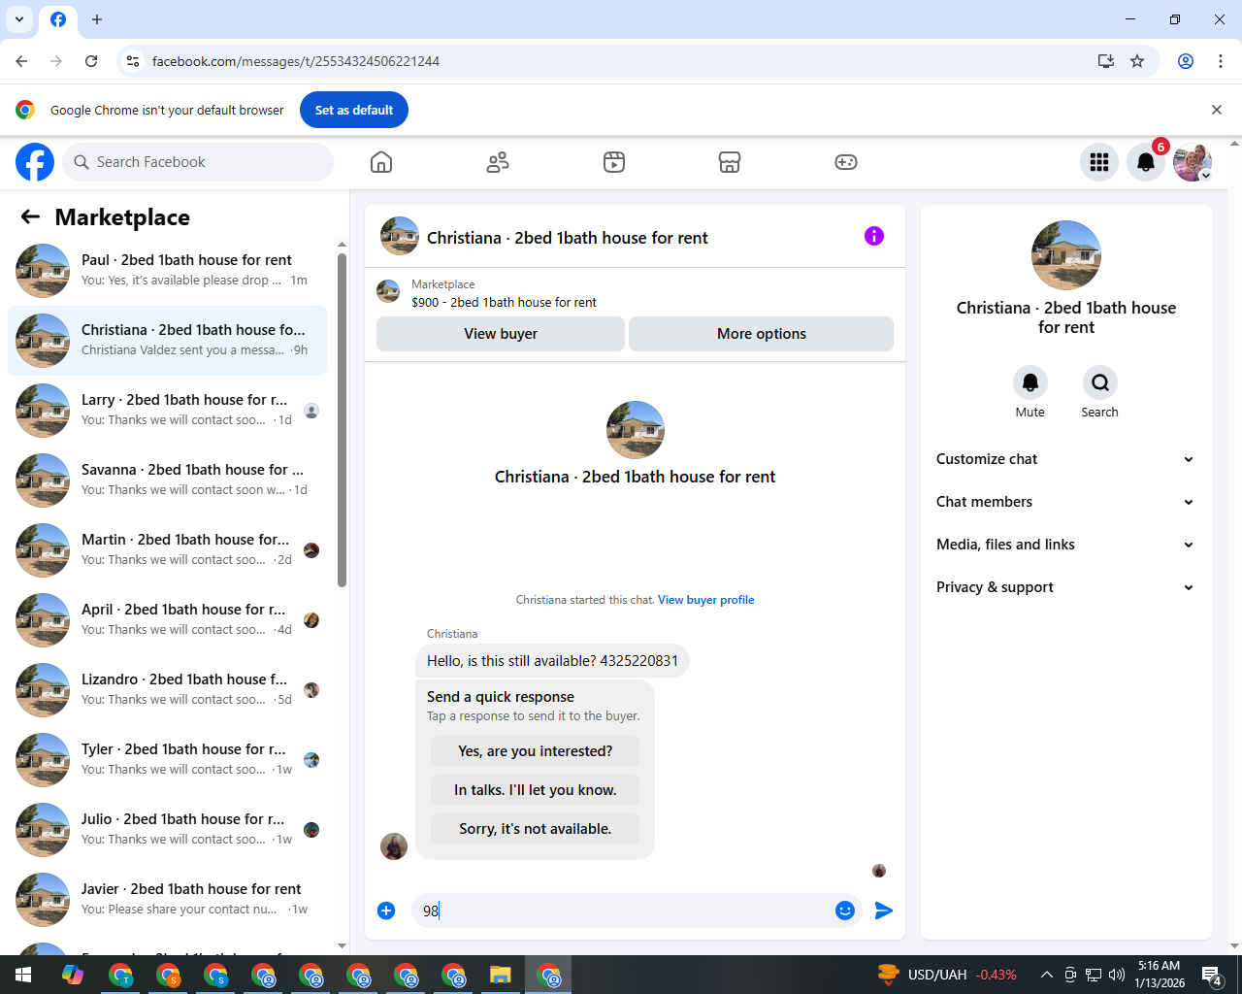Click the Search Facebook box
The image size is (1242, 994).
198,162
